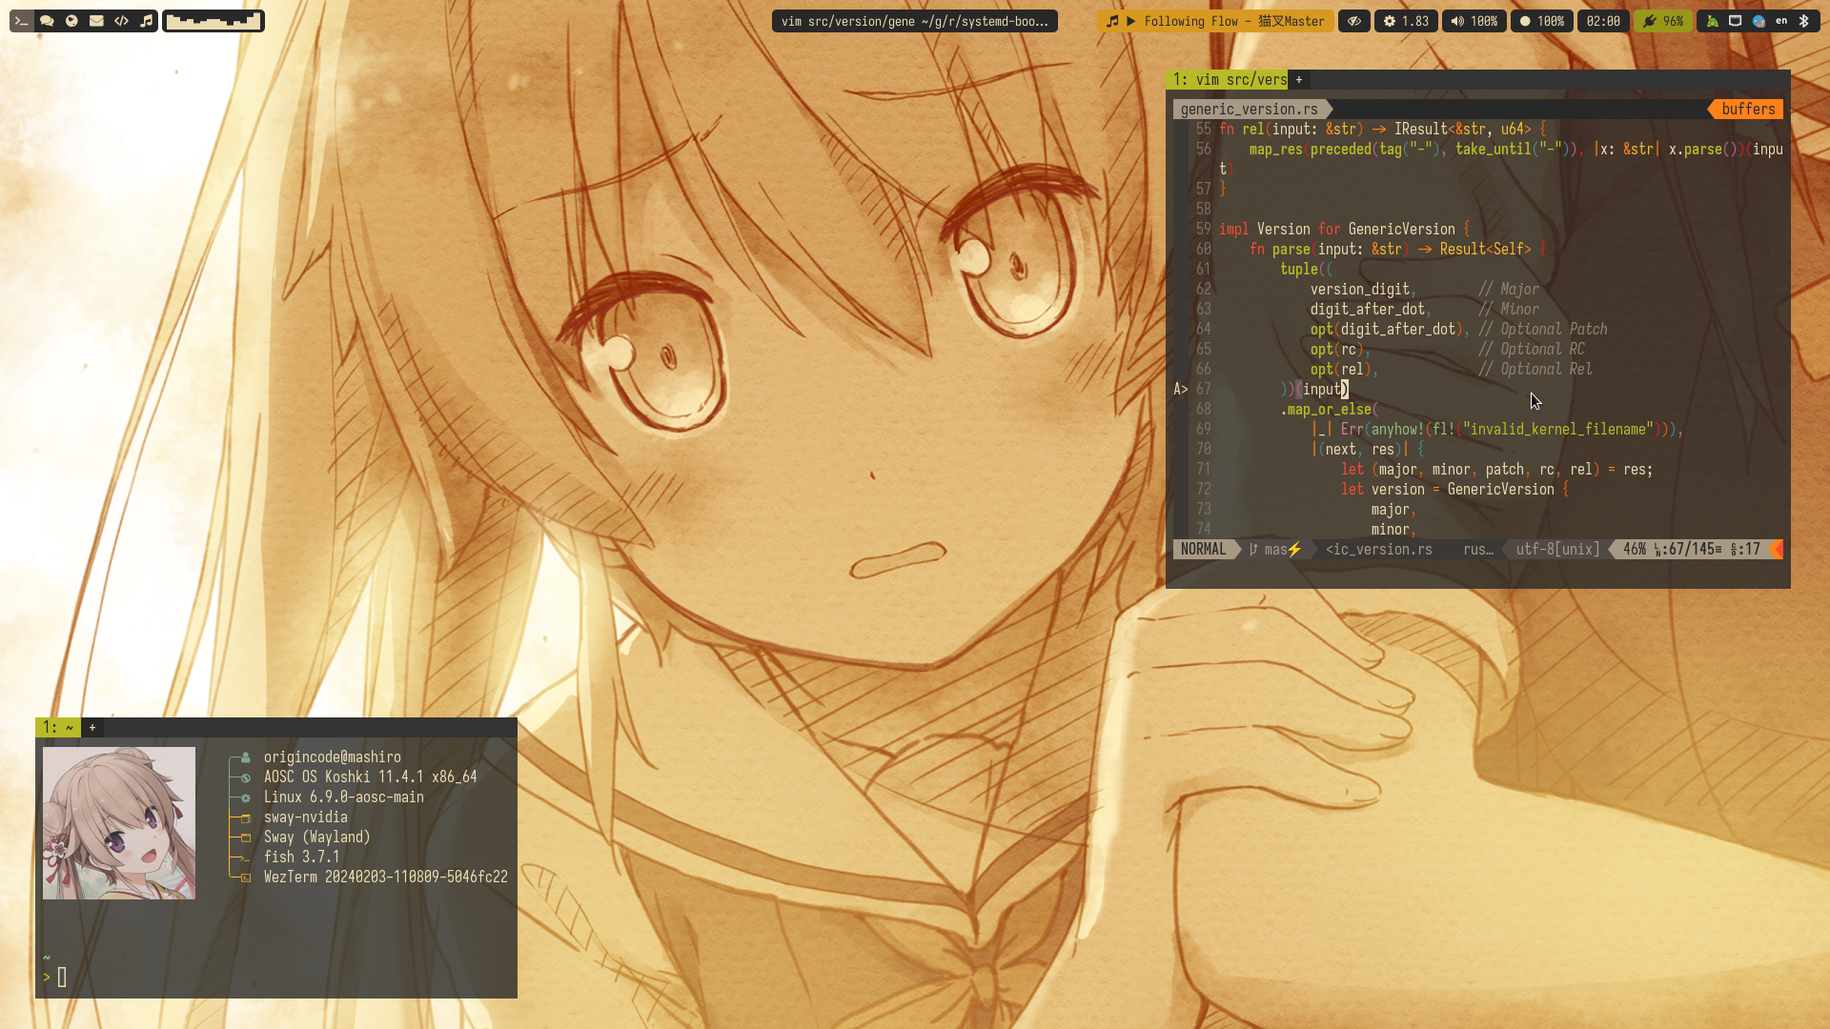Click the audio visualizer widget in top bar

point(213,21)
